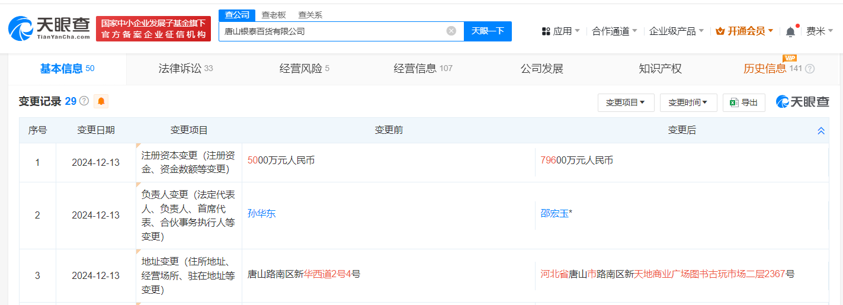Open the 费米 user account dropdown

tap(820, 31)
